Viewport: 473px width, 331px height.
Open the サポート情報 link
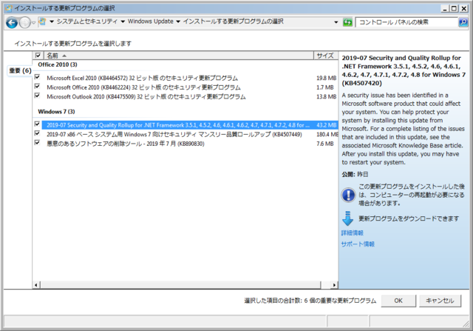(x=358, y=244)
